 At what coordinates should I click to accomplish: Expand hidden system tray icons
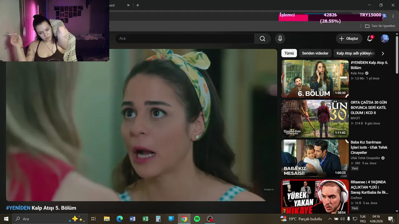point(330,219)
